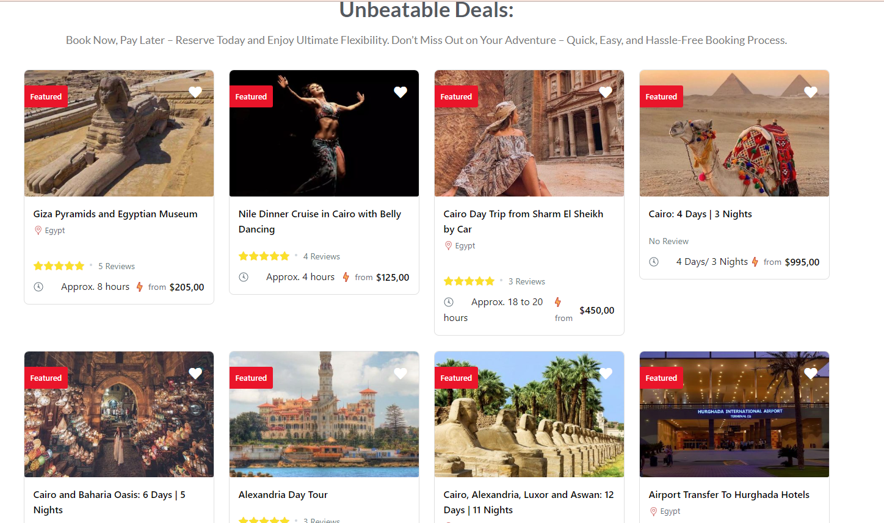The height and width of the screenshot is (523, 884).
Task: Click clock icon on Giza Pyramids card
Action: click(x=38, y=287)
